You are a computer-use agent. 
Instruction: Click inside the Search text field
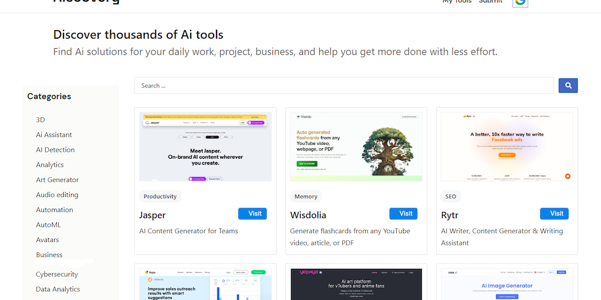[344, 86]
